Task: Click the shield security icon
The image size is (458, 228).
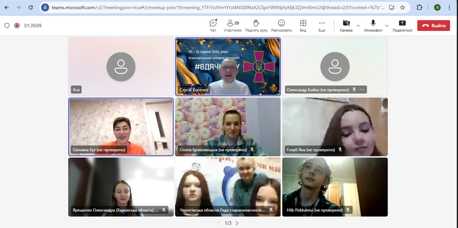Action: point(7,25)
